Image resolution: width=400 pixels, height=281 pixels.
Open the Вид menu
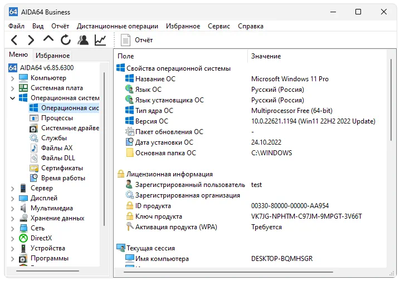pyautogui.click(x=38, y=26)
